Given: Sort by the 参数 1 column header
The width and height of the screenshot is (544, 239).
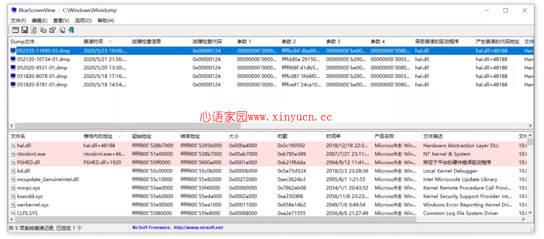Looking at the screenshot, I should (257, 42).
